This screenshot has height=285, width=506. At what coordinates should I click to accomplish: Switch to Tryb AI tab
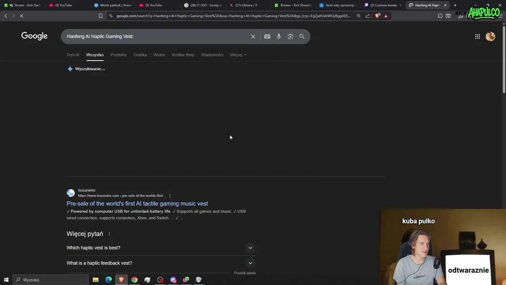(73, 55)
